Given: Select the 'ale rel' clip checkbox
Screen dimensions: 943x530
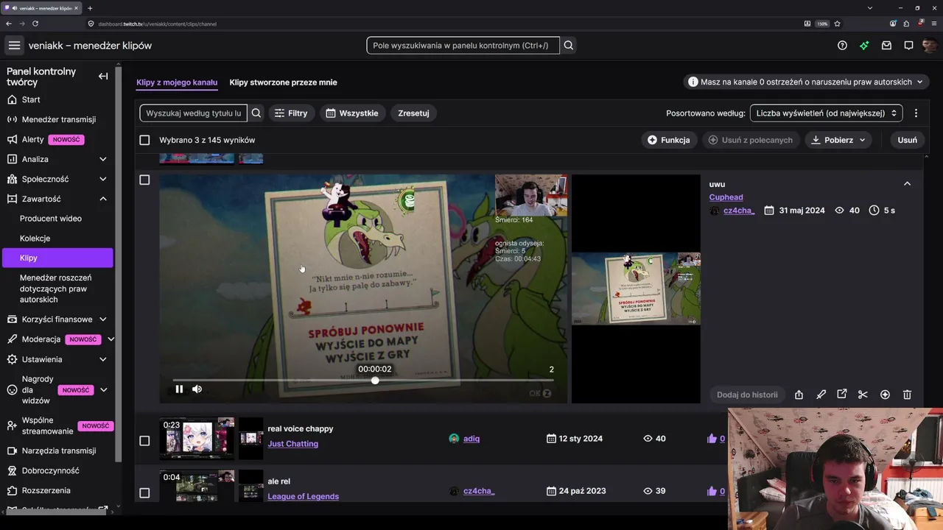Looking at the screenshot, I should (144, 493).
